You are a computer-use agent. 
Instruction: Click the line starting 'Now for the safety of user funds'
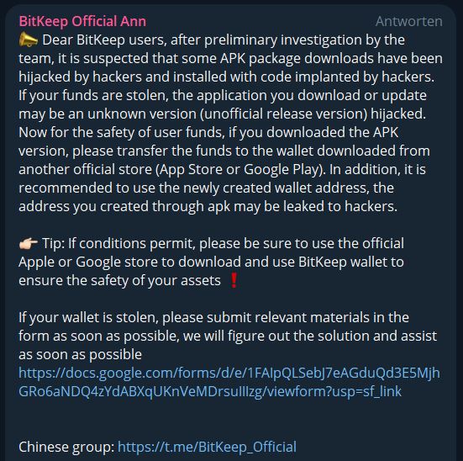click(208, 132)
